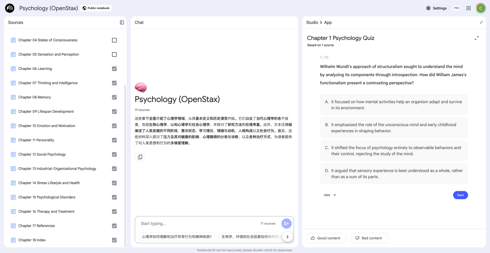Click the Chapter 06 document icon
This screenshot has width=490, height=253.
coord(13,69)
